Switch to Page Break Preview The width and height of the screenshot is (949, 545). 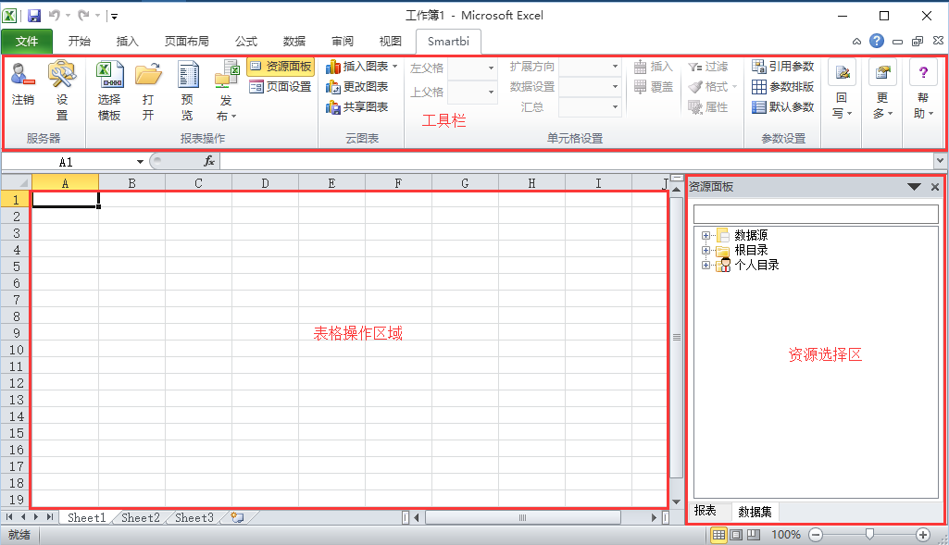754,535
